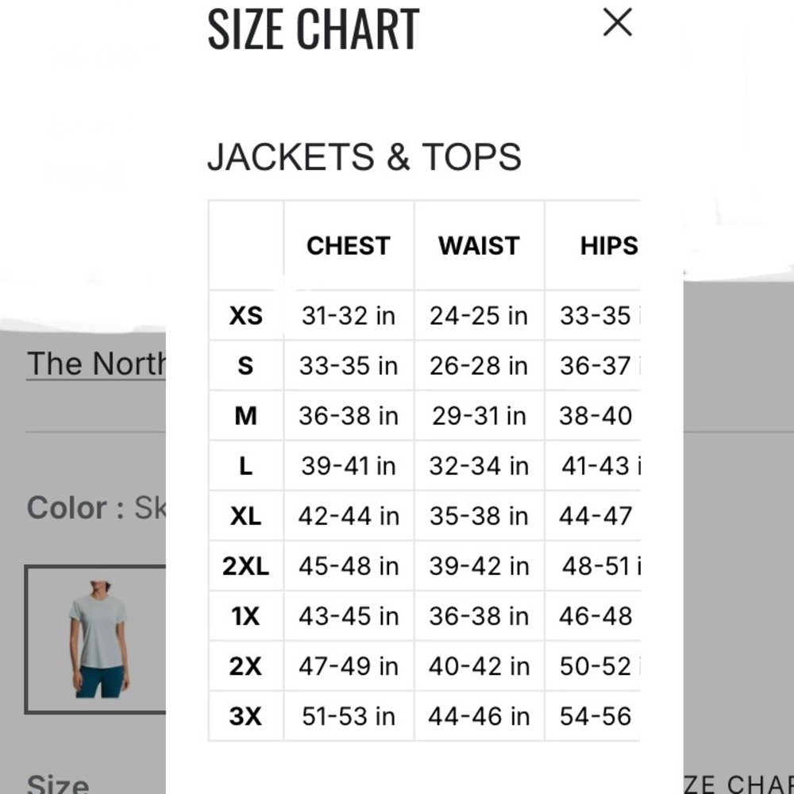
Task: Select the M size row label
Action: click(x=246, y=416)
